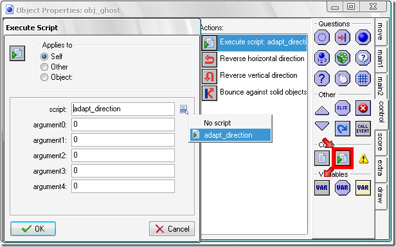Select the Check Collision question icon
Screen dimensions: 396x247
343,37
